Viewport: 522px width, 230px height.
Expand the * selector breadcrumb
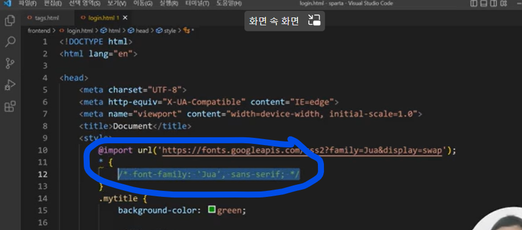[189, 31]
